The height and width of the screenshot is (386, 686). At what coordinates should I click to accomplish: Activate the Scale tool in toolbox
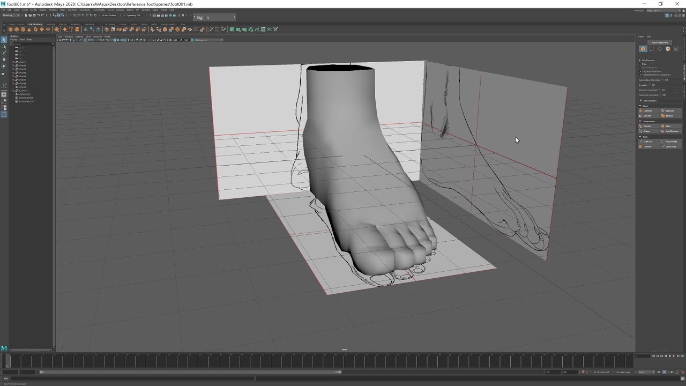click(4, 73)
